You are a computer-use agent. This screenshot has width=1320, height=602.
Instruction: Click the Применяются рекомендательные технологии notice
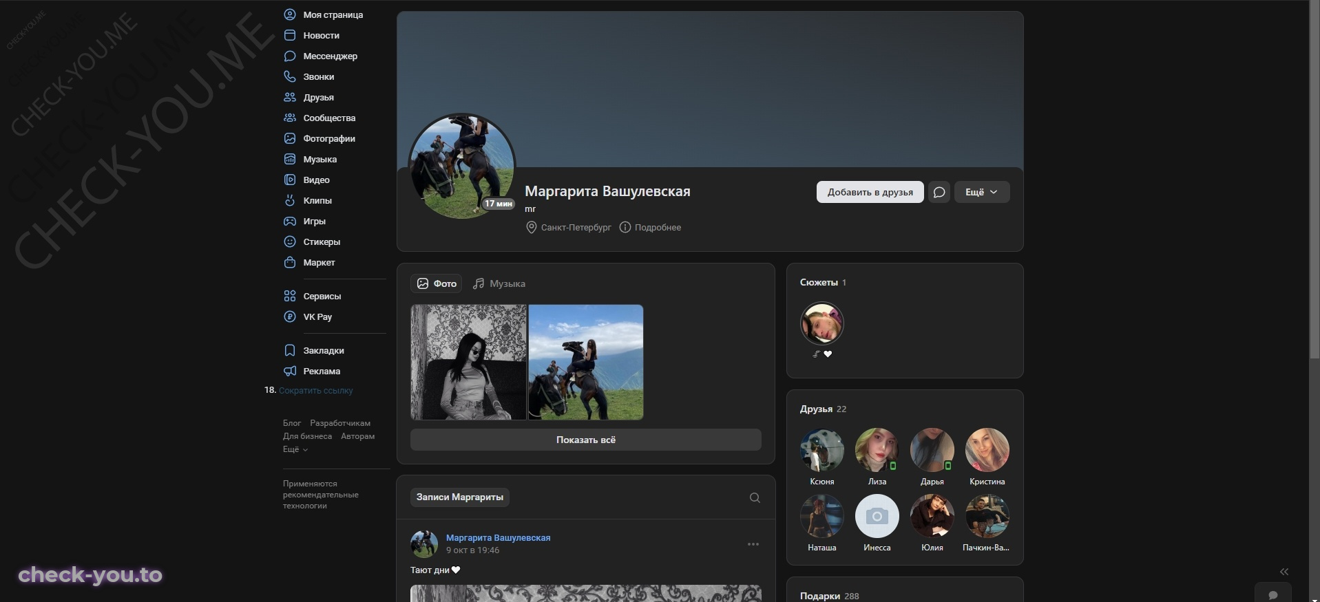pos(321,495)
